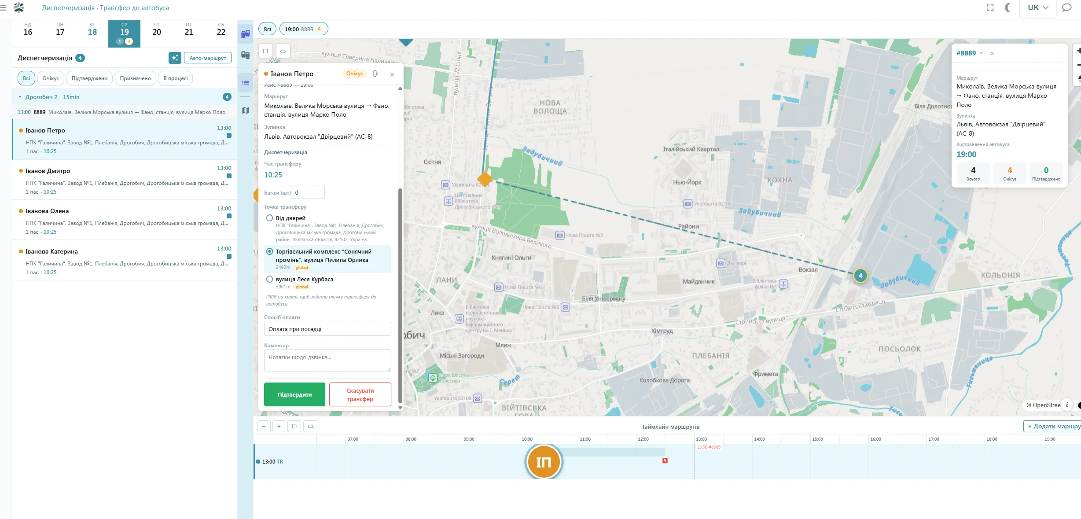Open the hamburger navigation menu
The image size is (1081, 519).
coord(4,7)
